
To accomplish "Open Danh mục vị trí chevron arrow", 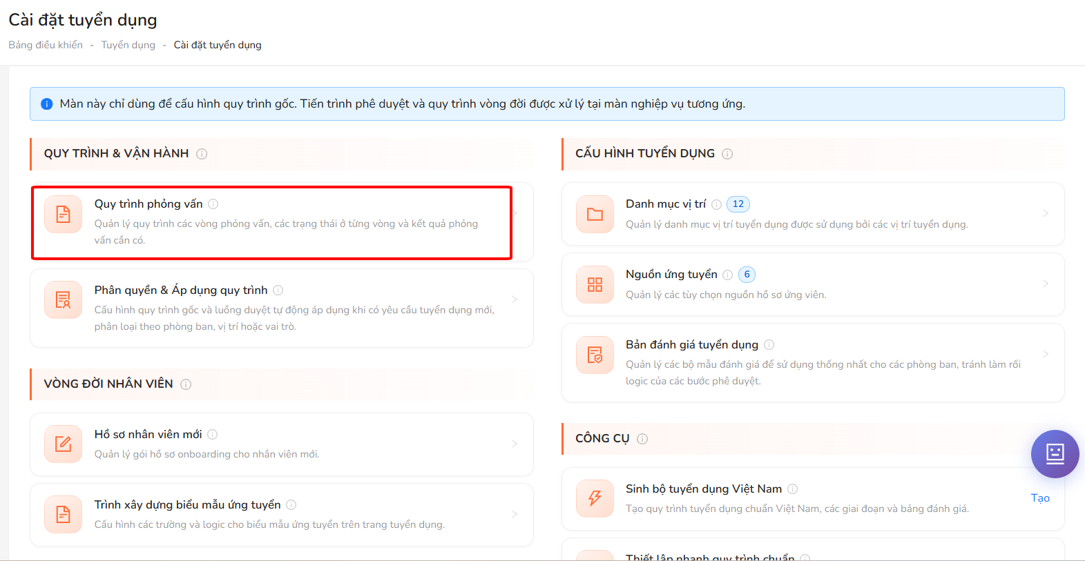I will (1046, 213).
